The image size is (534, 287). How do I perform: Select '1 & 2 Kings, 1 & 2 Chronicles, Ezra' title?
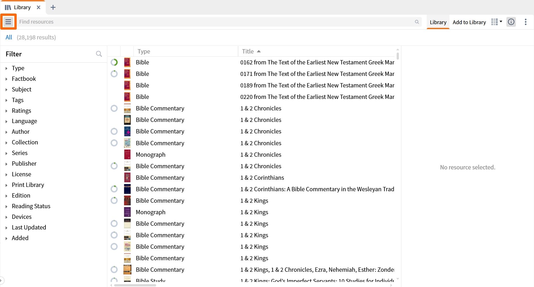click(317, 270)
